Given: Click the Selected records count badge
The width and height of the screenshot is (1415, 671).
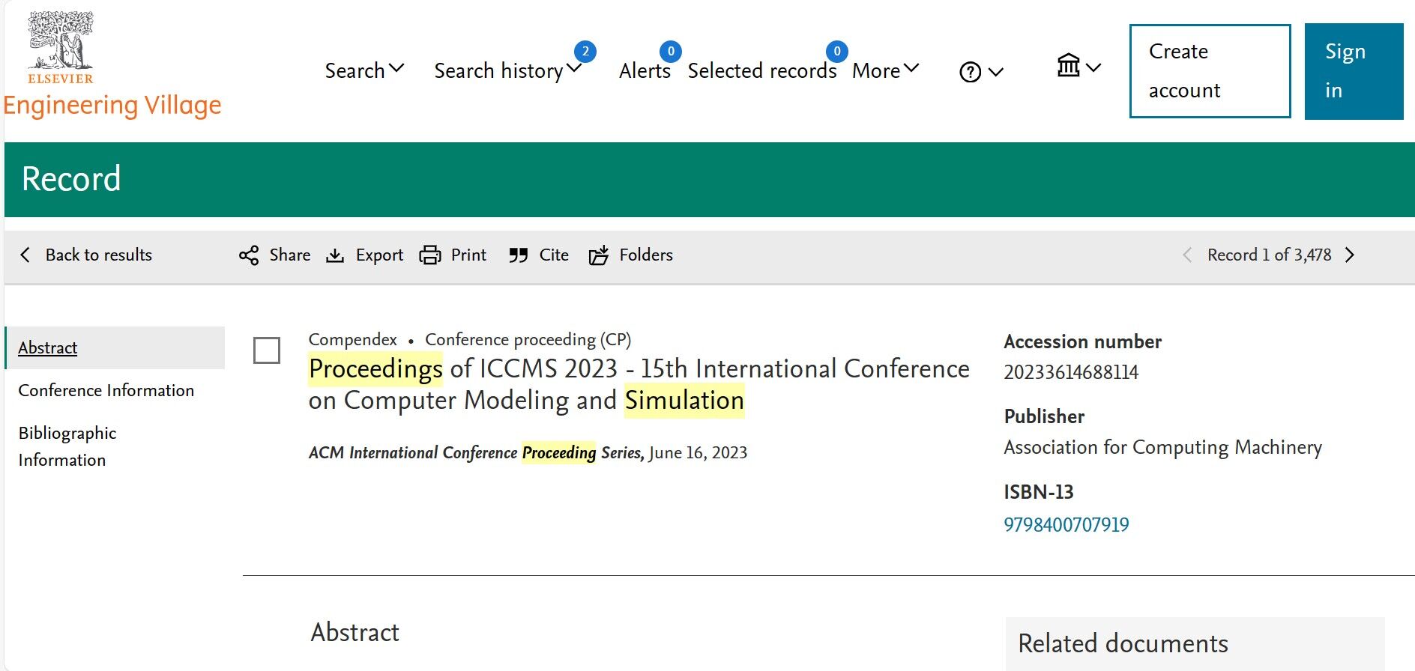Looking at the screenshot, I should (837, 52).
